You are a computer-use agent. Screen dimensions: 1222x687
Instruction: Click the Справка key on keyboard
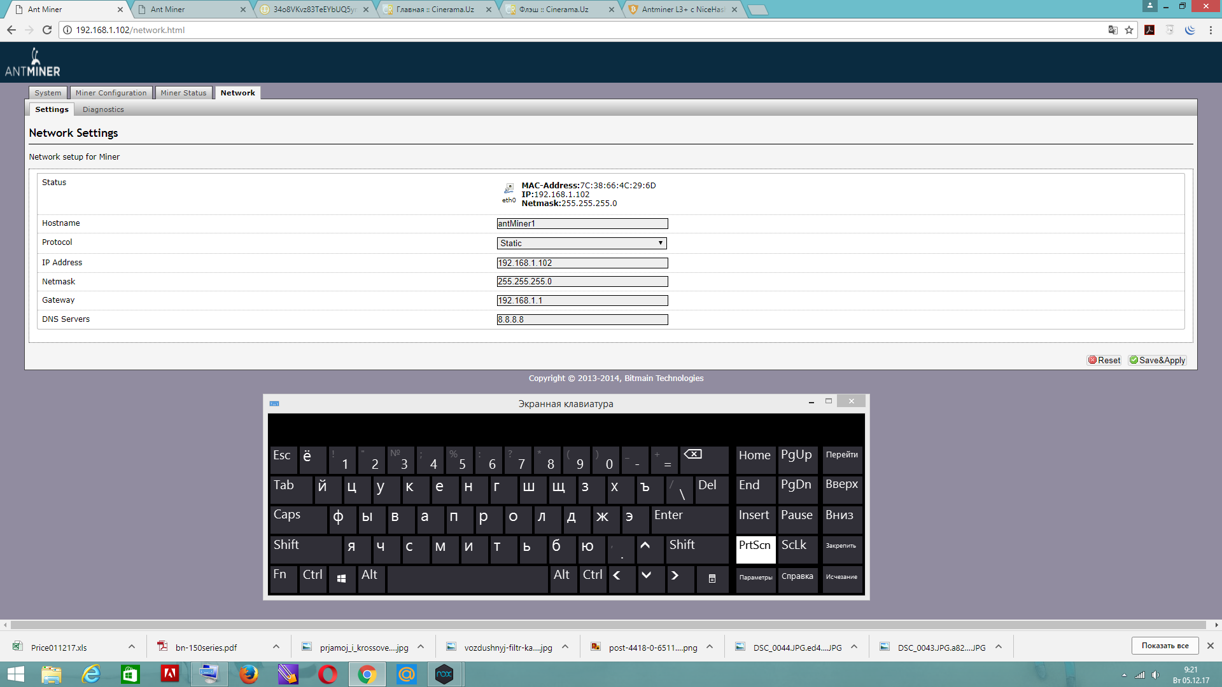pos(797,579)
